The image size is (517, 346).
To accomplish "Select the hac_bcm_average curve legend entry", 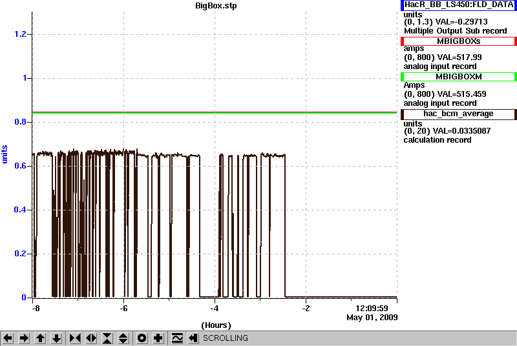I will [459, 114].
